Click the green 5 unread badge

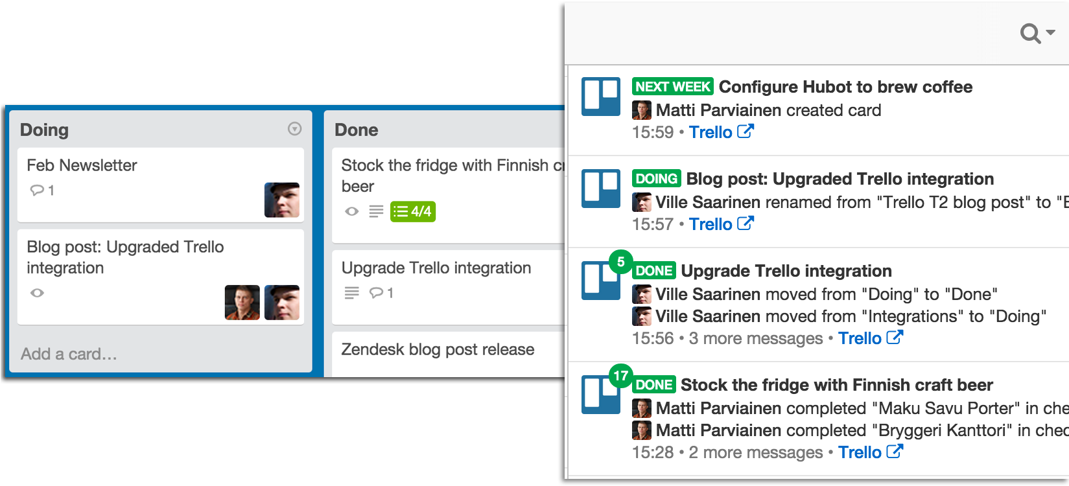[620, 262]
